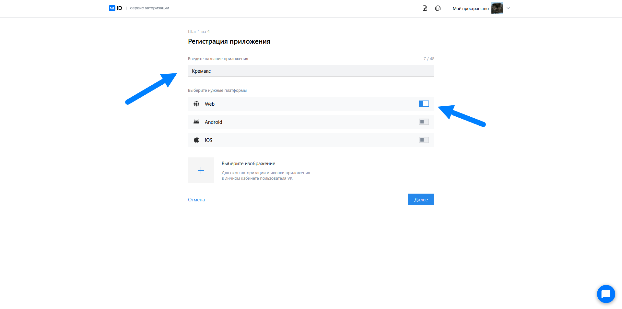622x309 pixels.
Task: Open the documentation icon in header
Action: click(x=425, y=8)
